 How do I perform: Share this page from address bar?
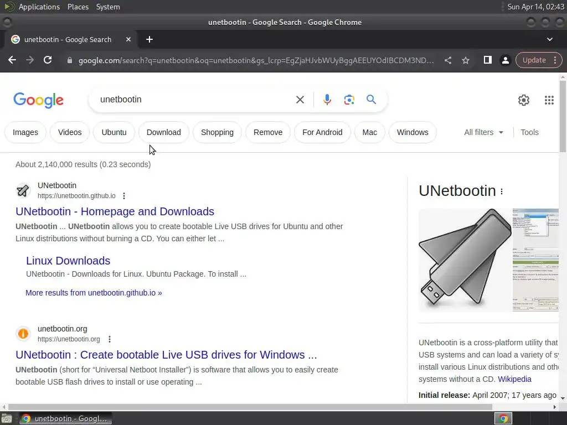point(447,60)
